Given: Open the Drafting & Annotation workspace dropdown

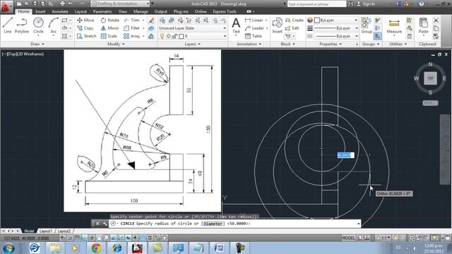Looking at the screenshot, I should pyautogui.click(x=121, y=4).
